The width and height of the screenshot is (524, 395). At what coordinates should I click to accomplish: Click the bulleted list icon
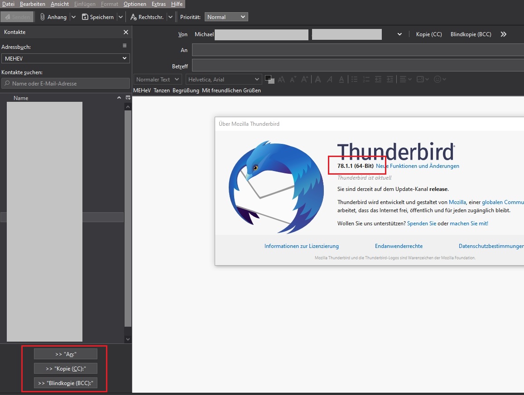pyautogui.click(x=355, y=79)
